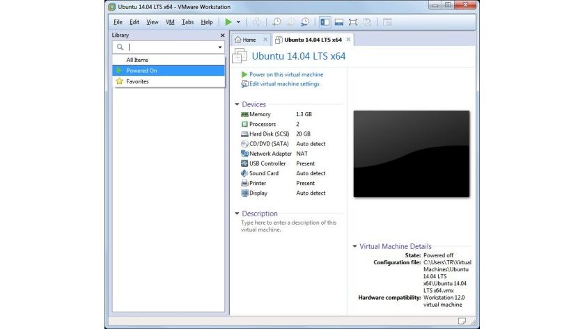This screenshot has width=585, height=329.
Task: Choose Favorites in the filter list
Action: pos(169,81)
